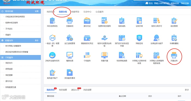
Task: Select the 增值税抵扣凭证 icon
Action: [87, 38]
